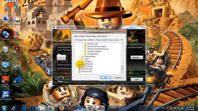The image size is (198, 111).
Task: Expand the Wondershare folder
Action: (82, 54)
